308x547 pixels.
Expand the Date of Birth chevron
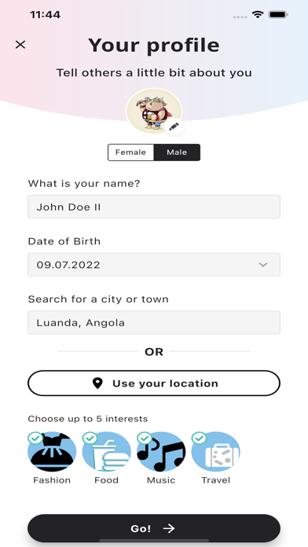(x=263, y=265)
